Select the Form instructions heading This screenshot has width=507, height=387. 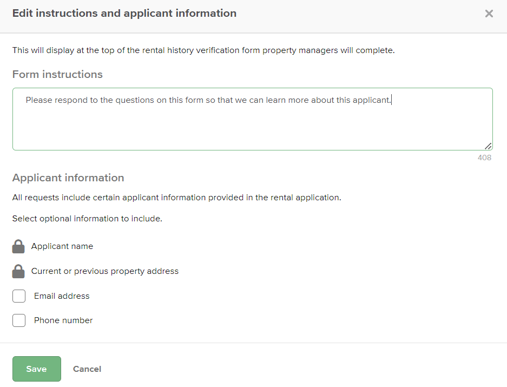click(57, 75)
